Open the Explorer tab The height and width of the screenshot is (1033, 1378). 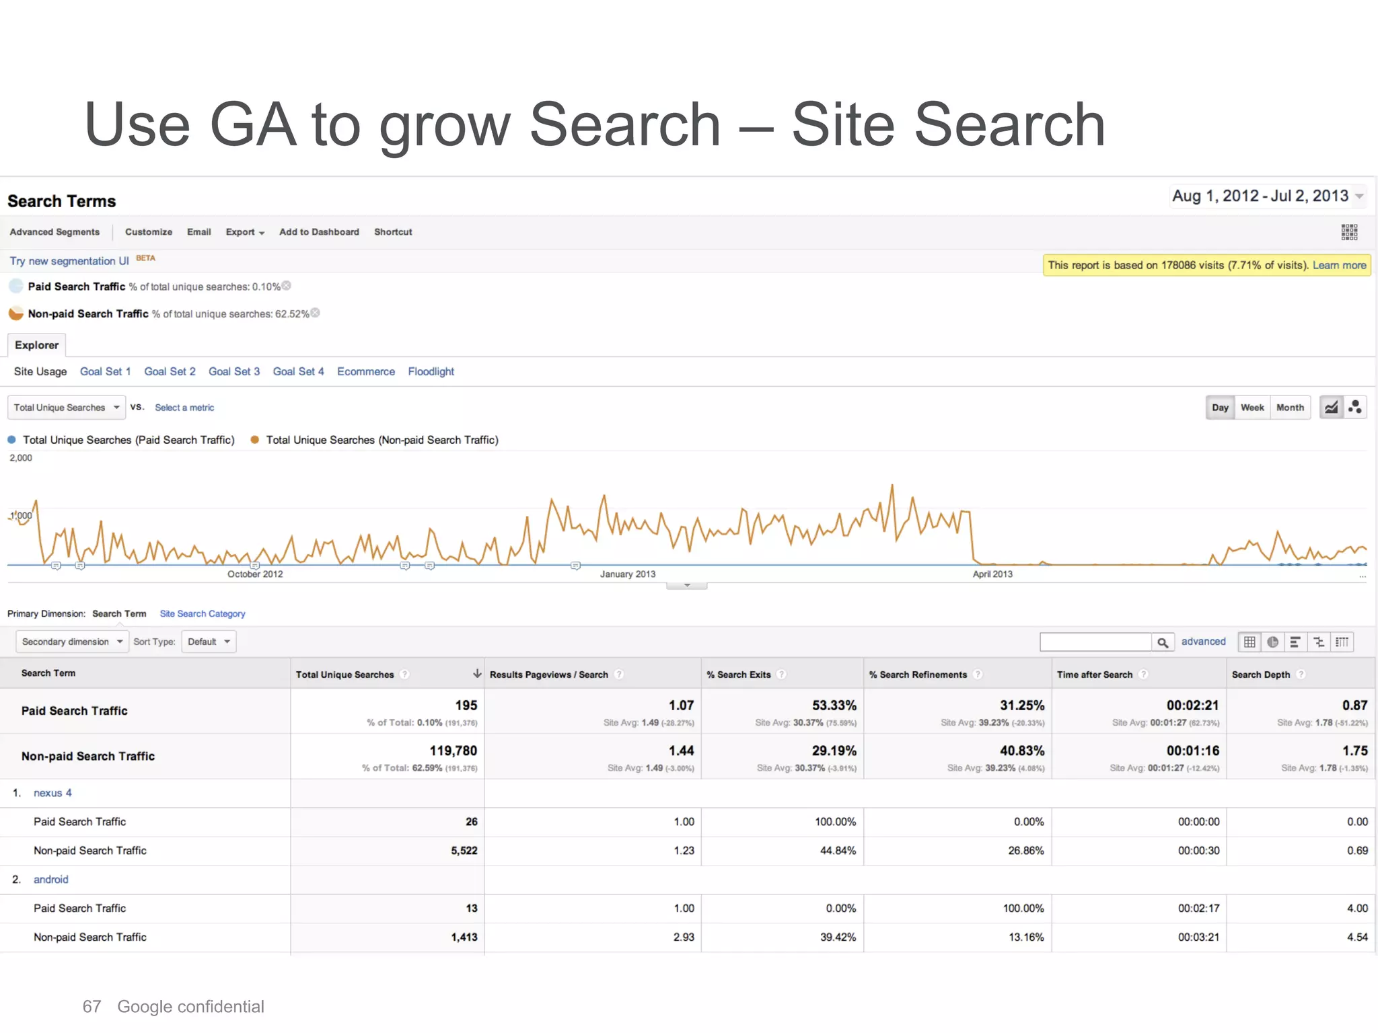click(36, 345)
